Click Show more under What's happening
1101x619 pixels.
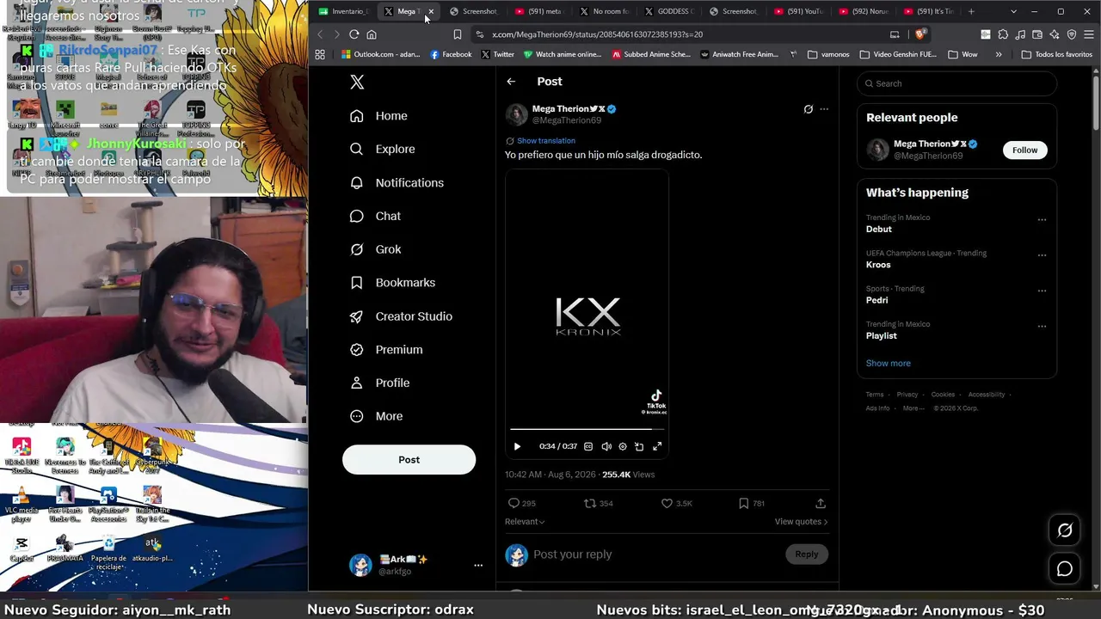pyautogui.click(x=888, y=363)
